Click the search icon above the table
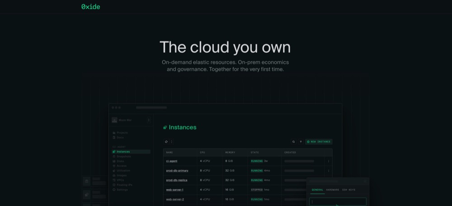Image resolution: width=452 pixels, height=206 pixels. [x=293, y=141]
